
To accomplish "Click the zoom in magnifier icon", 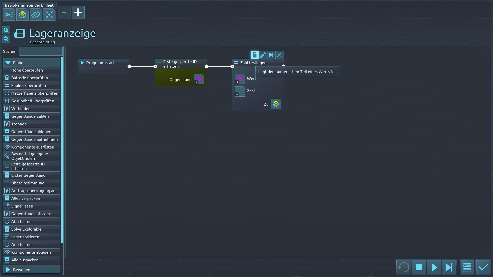I will pos(6,30).
